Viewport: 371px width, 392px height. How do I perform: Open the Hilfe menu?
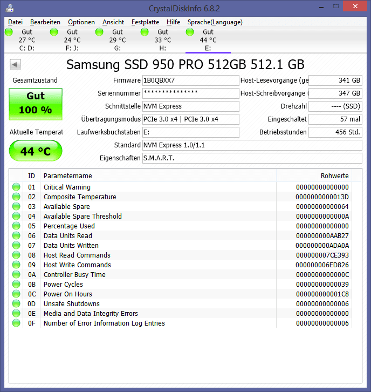pyautogui.click(x=173, y=22)
